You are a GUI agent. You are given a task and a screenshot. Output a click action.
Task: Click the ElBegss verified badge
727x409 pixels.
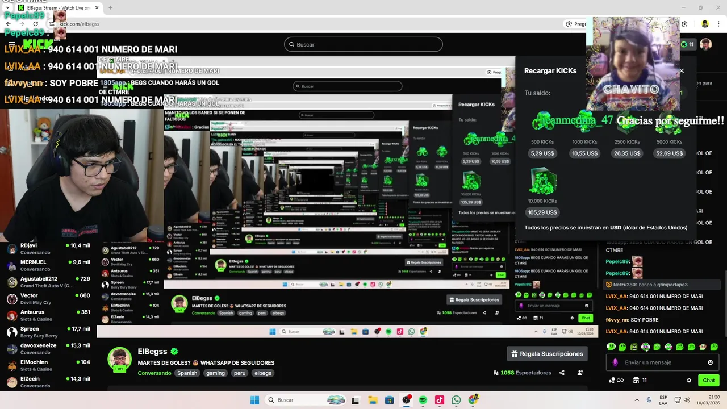point(175,352)
